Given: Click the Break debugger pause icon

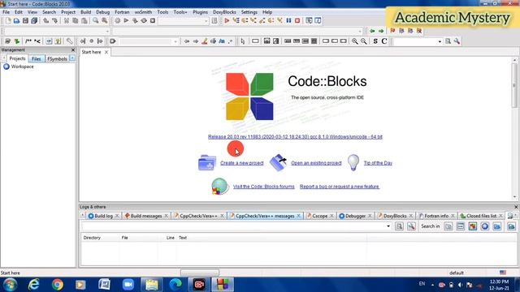Looking at the screenshot, I should click(289, 20).
